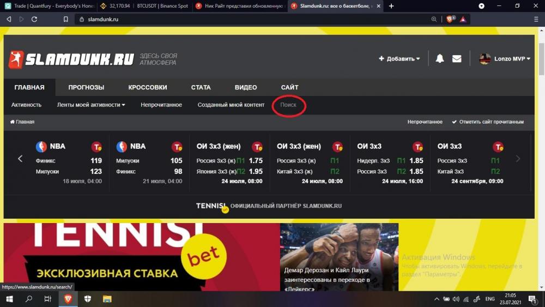Open the Lonzo MVP user menu
This screenshot has width=545, height=307.
[505, 59]
